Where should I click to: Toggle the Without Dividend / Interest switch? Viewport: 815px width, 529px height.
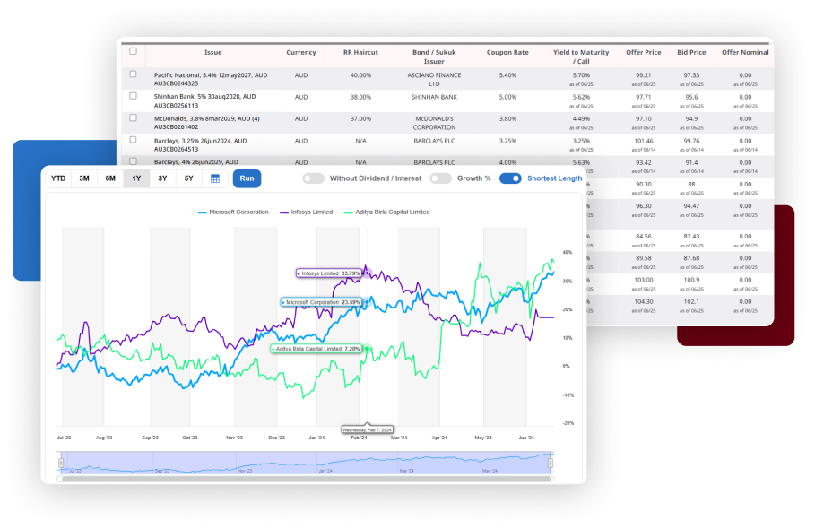314,178
